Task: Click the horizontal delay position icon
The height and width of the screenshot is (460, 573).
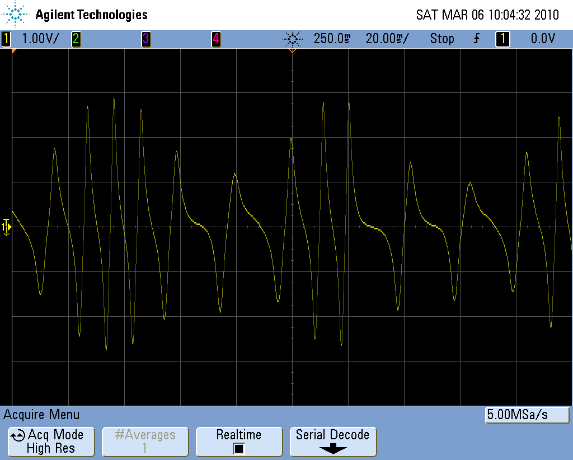Action: 292,39
